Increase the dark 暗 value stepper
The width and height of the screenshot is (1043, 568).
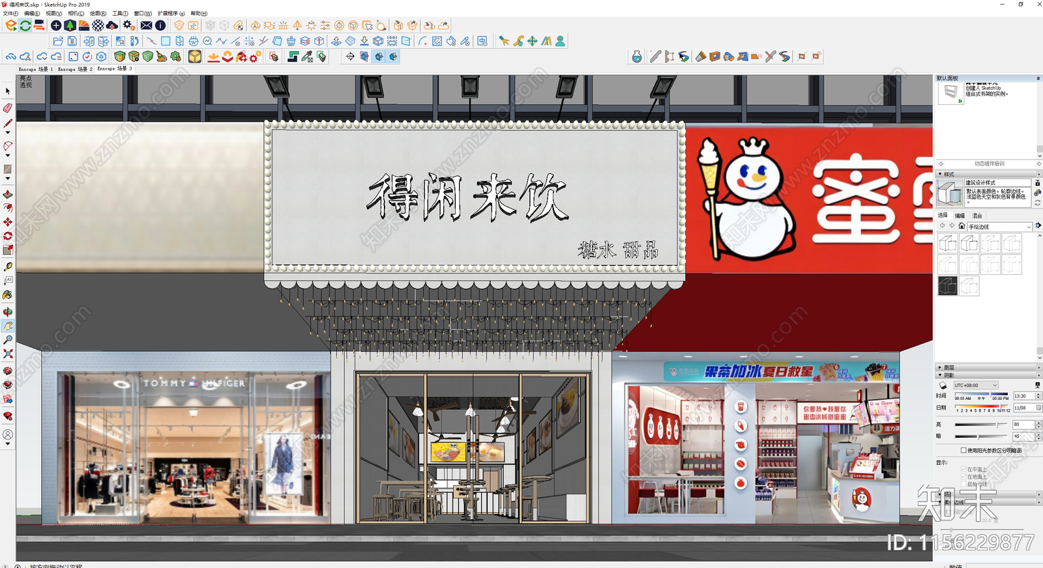tap(1038, 434)
